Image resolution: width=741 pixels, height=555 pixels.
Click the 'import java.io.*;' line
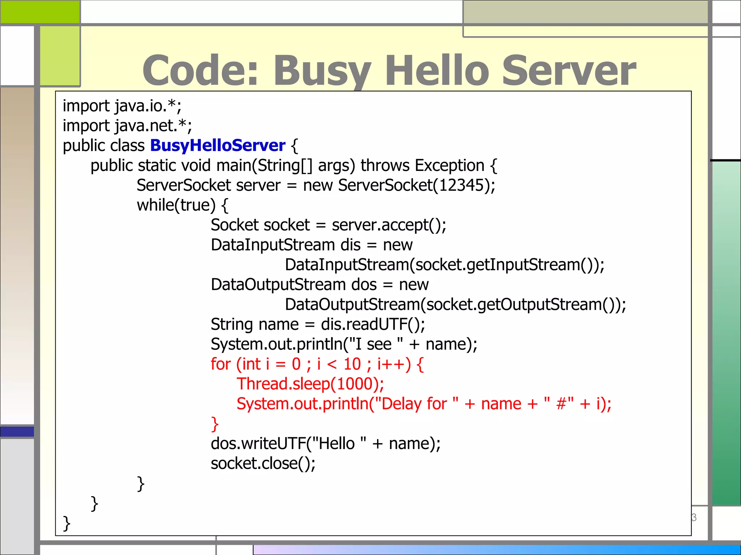(122, 106)
